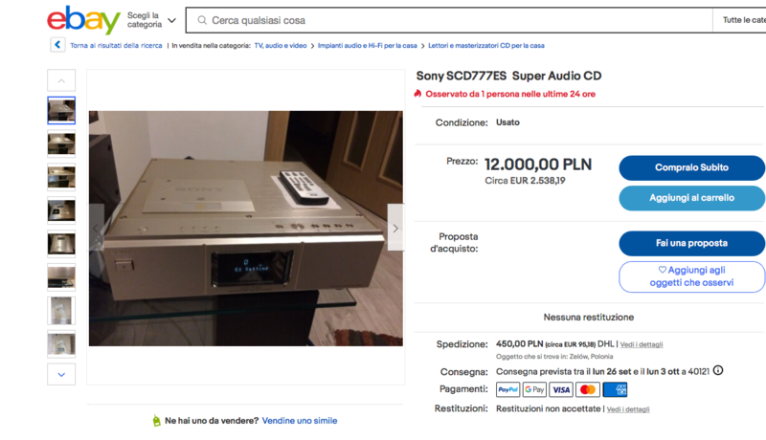Move the thumbnail list up with top chevron
The height and width of the screenshot is (440, 766).
tap(61, 80)
